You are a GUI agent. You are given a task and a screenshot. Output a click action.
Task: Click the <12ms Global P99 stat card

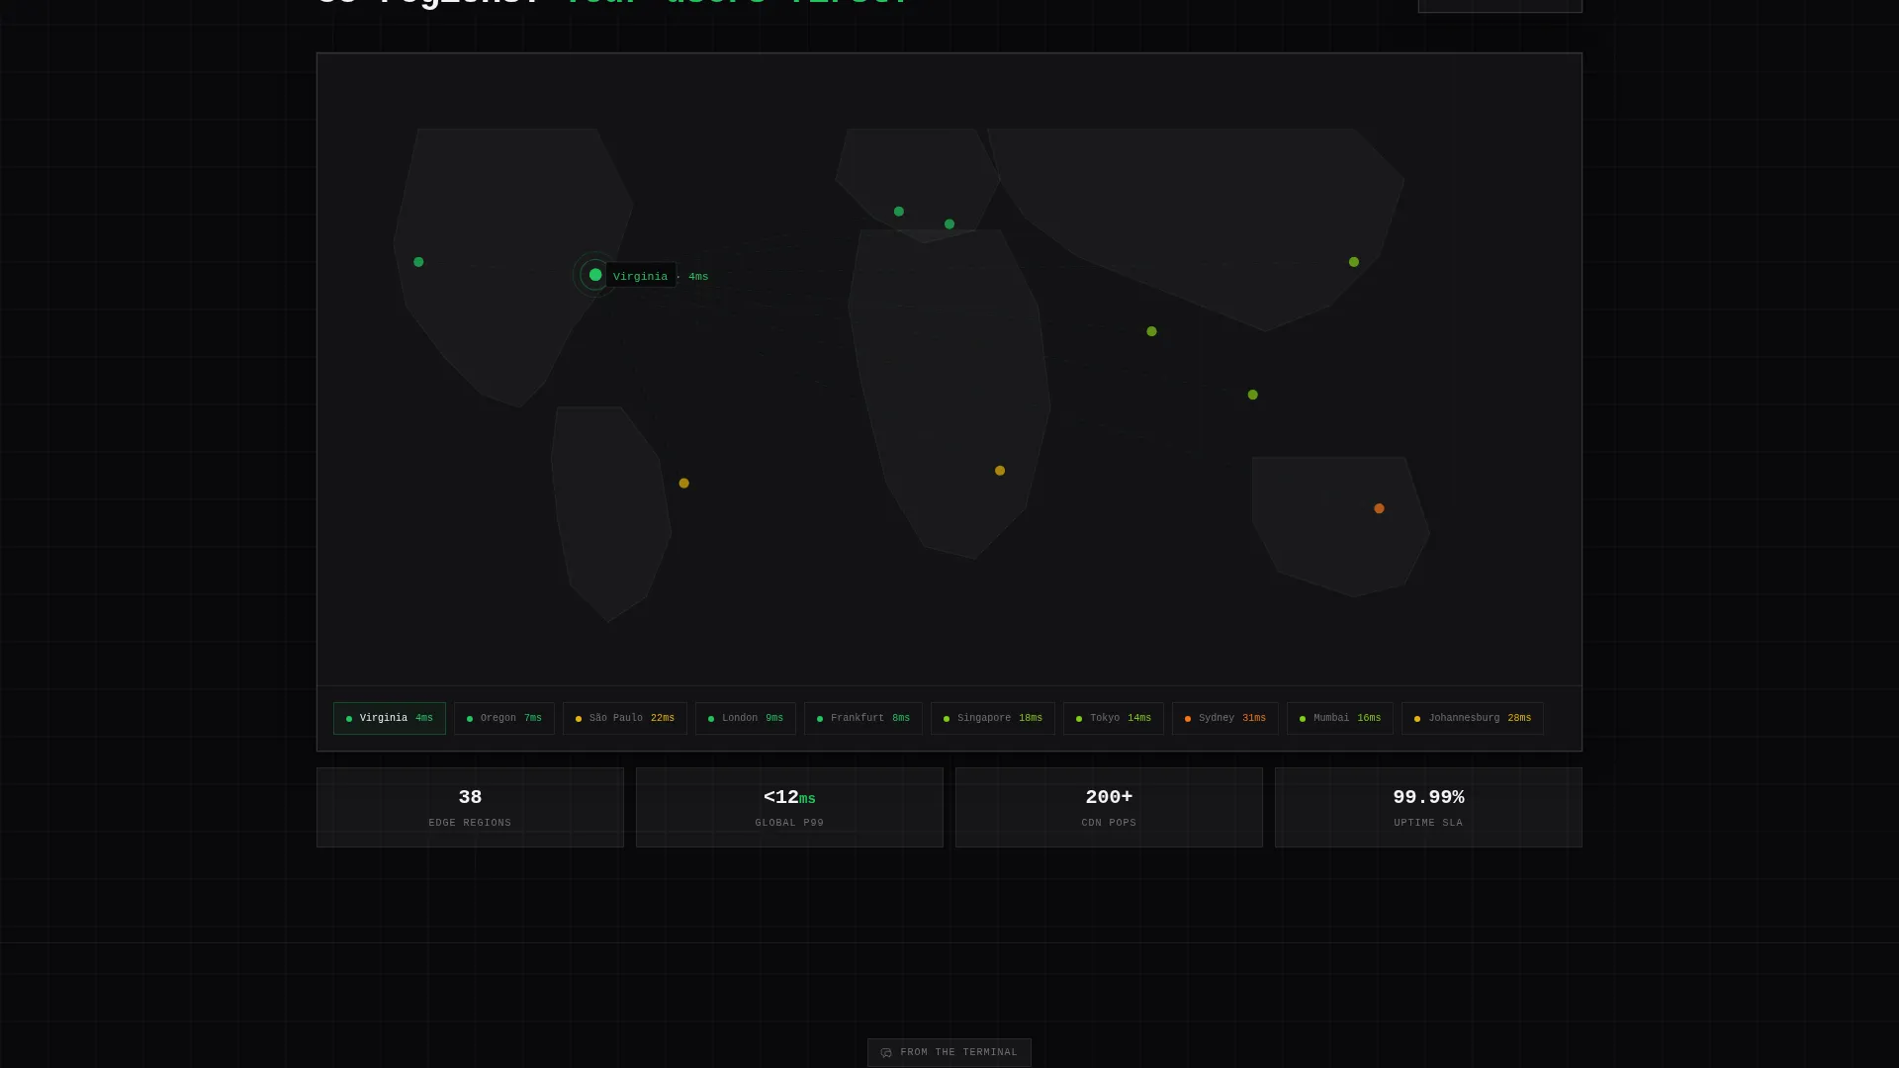[x=789, y=807]
